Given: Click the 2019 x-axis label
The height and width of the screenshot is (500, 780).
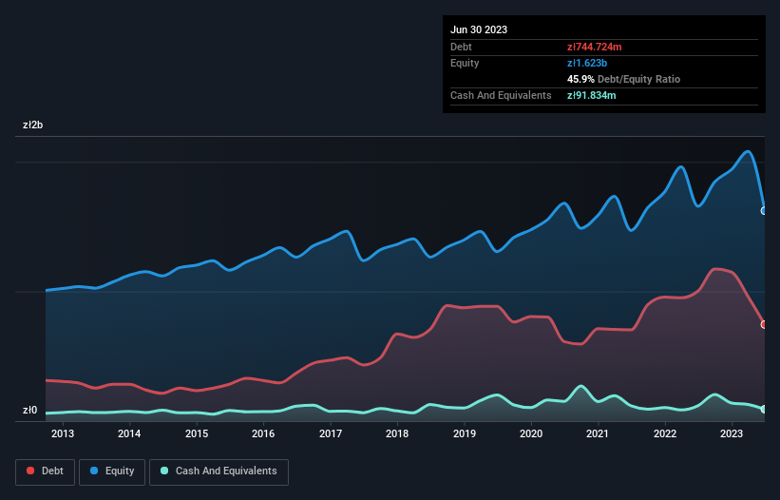Looking at the screenshot, I should coord(465,433).
